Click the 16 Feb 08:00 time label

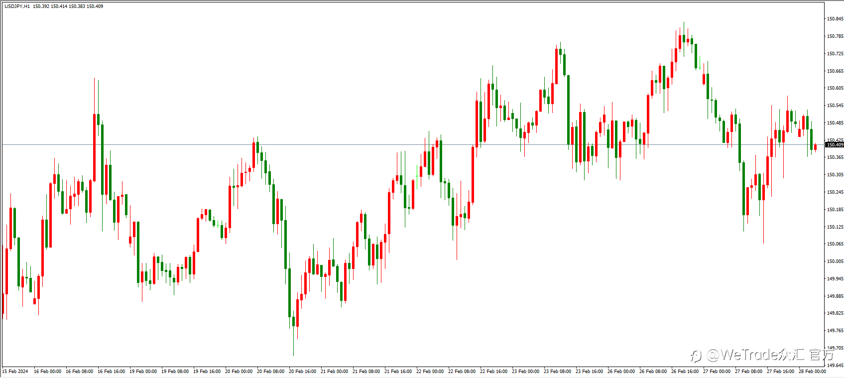coord(80,372)
